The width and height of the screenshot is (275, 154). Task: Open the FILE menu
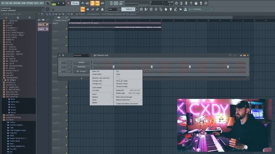point(3,3)
